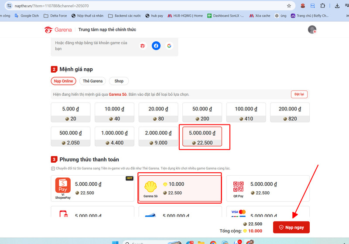
Task: Open the browser extensions puzzle icon
Action: click(322, 6)
